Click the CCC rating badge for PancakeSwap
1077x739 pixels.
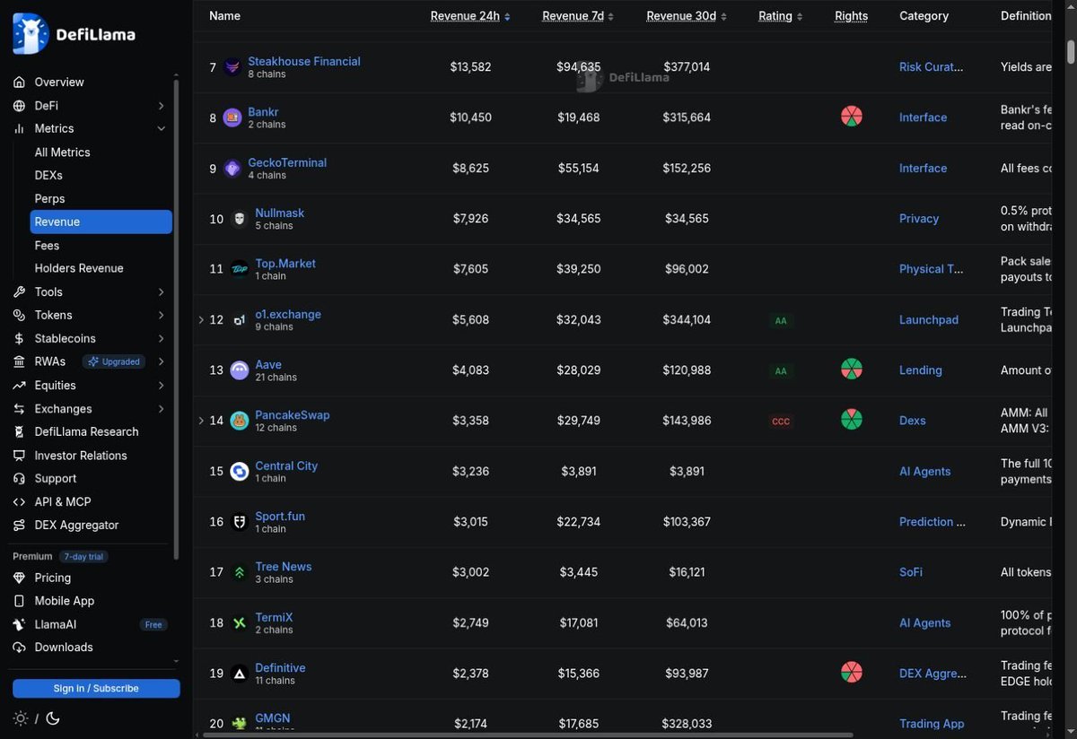click(x=781, y=422)
